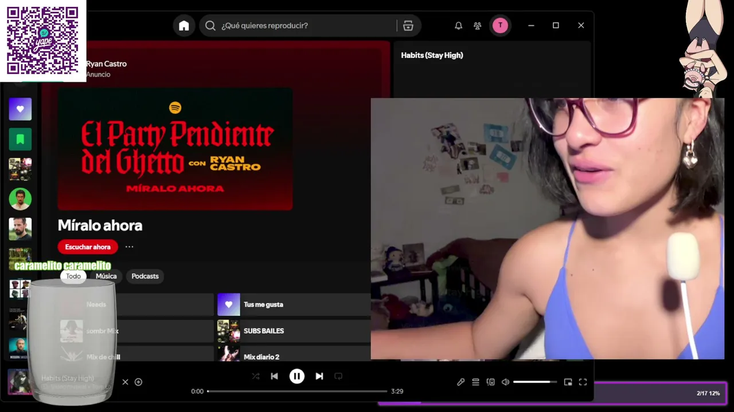Hide the current ad track with X

[125, 382]
